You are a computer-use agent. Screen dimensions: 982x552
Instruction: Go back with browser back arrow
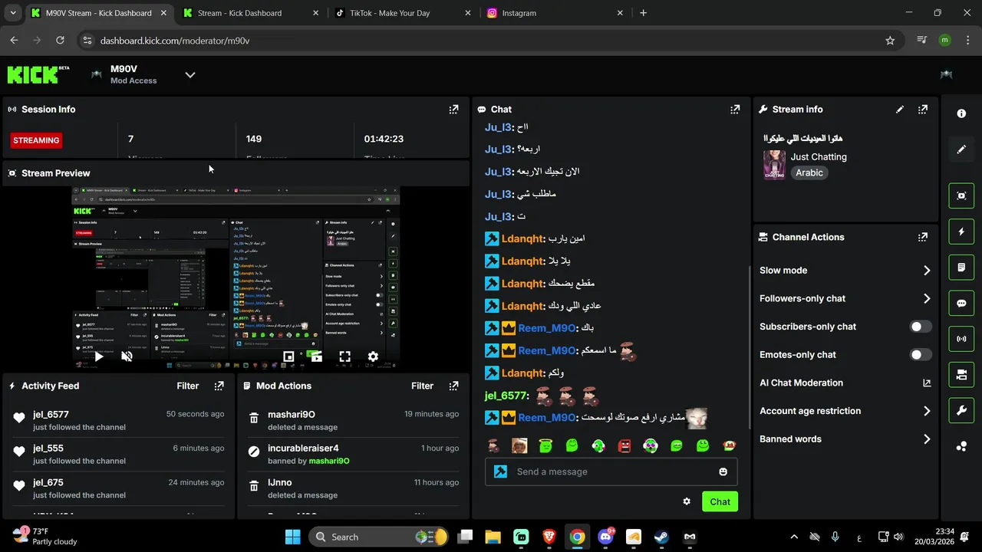tap(14, 41)
